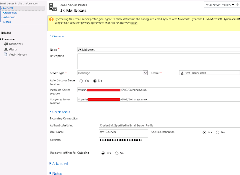Screen dimensions: 240x175
Task: Click the Name field containing UK Mailboxes
Action: (159, 49)
